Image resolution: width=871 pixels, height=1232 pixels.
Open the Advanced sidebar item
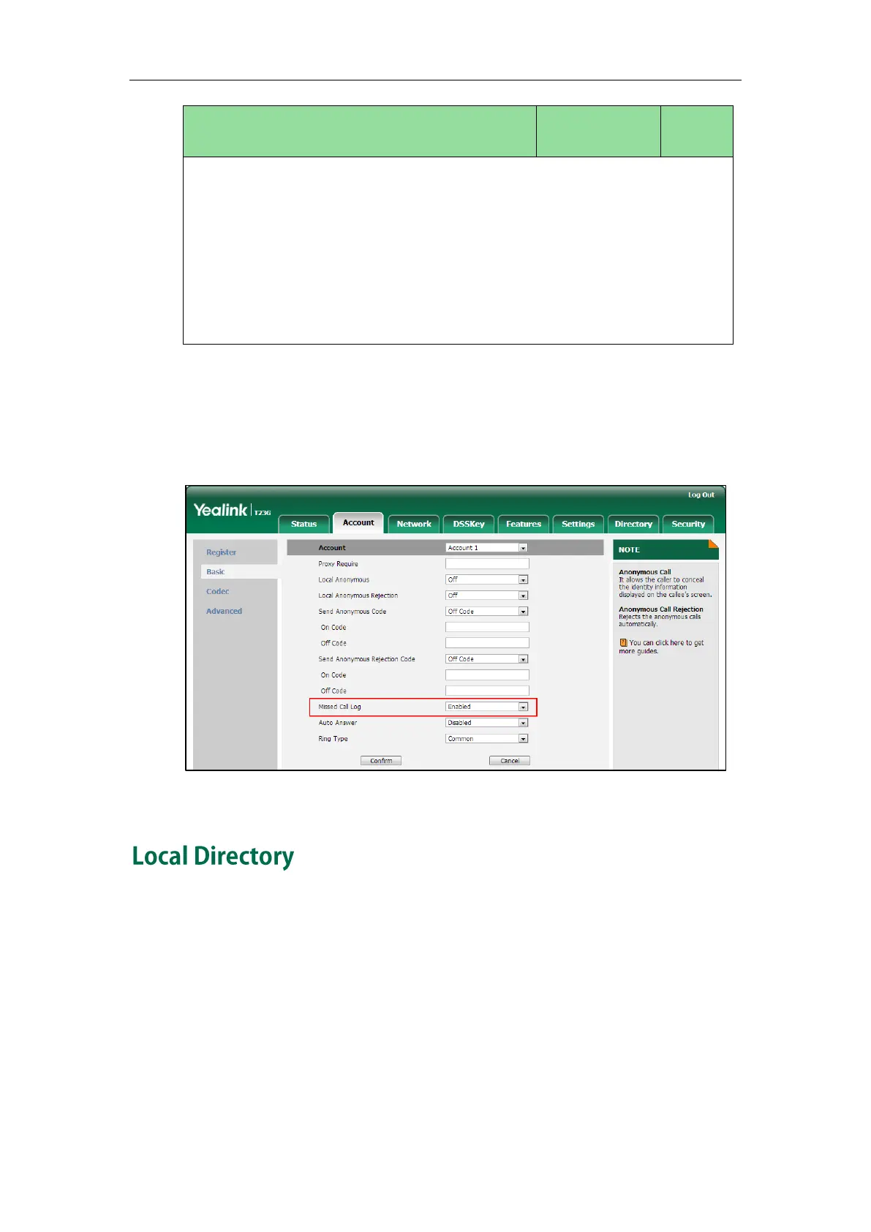(224, 611)
